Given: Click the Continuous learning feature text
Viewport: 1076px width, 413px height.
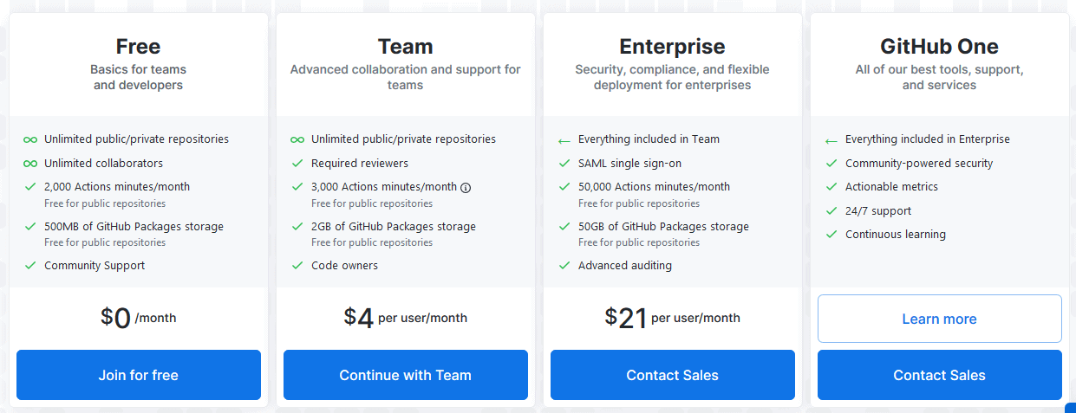Looking at the screenshot, I should point(896,234).
